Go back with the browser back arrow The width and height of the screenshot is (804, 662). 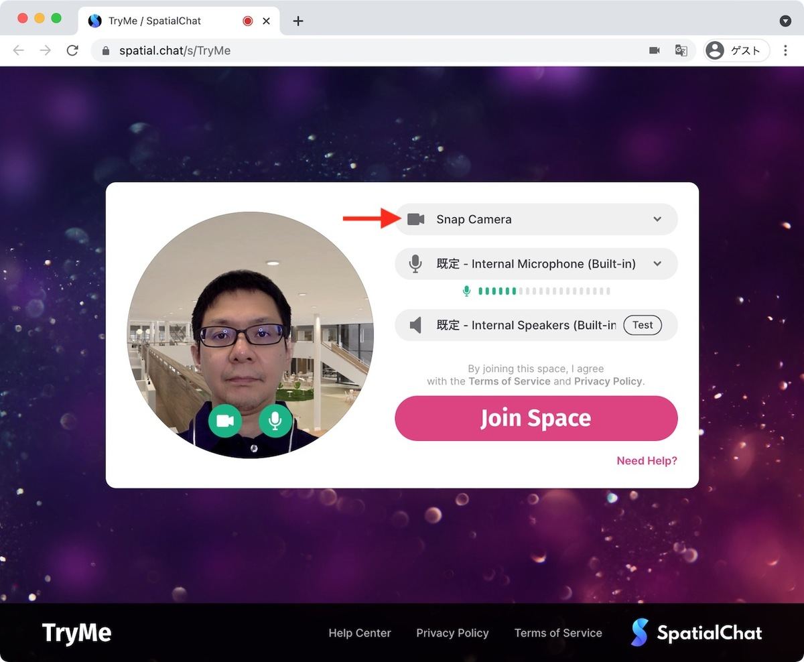[x=18, y=50]
